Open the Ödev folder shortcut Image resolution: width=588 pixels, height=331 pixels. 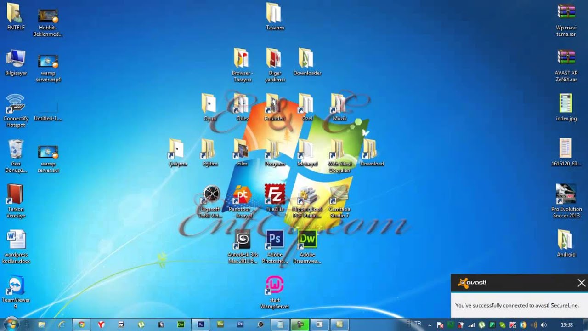point(242,108)
